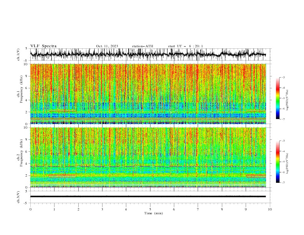
Task: Select the "ch.1(V)" axis label
Action: (x=18, y=55)
